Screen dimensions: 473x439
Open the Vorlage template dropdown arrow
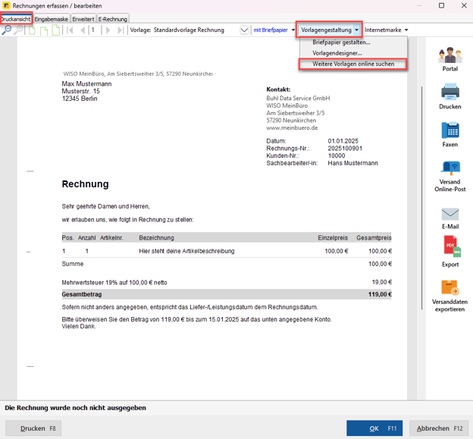tap(244, 30)
